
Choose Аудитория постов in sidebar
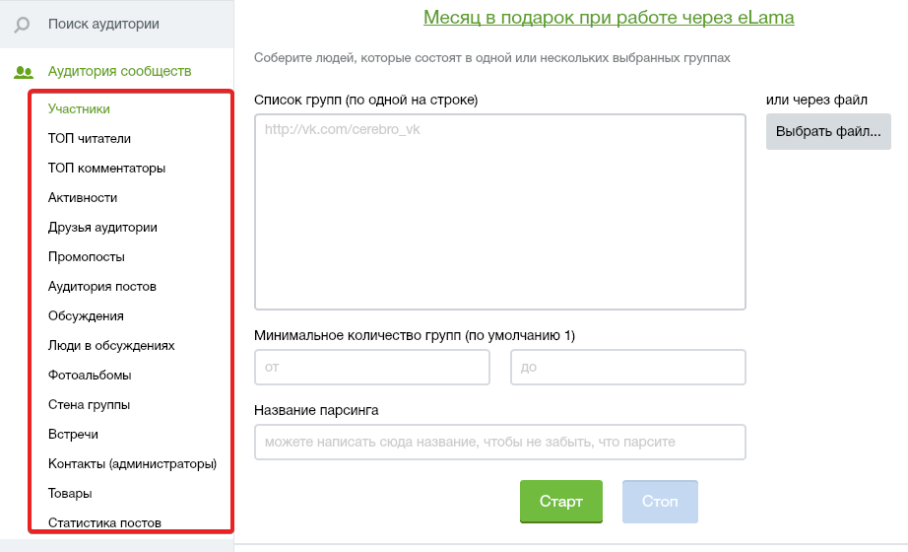coord(101,287)
